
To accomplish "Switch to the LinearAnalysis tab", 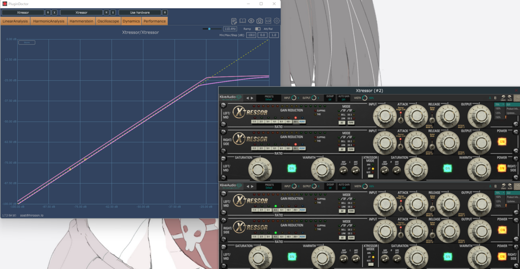I will point(15,21).
